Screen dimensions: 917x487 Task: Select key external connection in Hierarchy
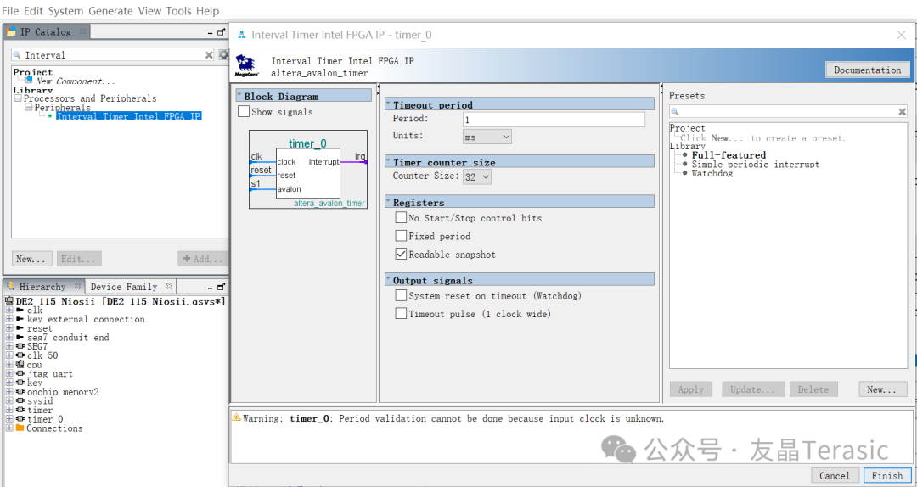pos(86,319)
